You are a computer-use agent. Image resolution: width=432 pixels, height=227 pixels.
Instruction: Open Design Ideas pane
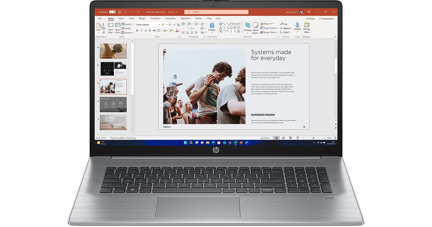click(307, 28)
